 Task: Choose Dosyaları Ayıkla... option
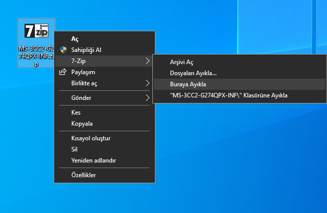tap(239, 73)
